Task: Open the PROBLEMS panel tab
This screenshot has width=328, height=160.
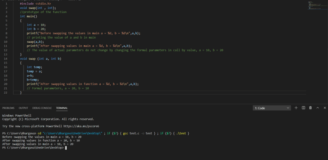Action: [8, 108]
